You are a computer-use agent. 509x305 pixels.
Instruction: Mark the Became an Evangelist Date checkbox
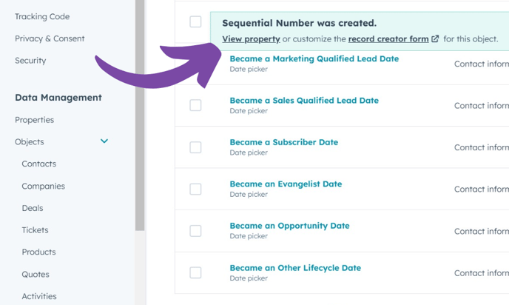(195, 189)
